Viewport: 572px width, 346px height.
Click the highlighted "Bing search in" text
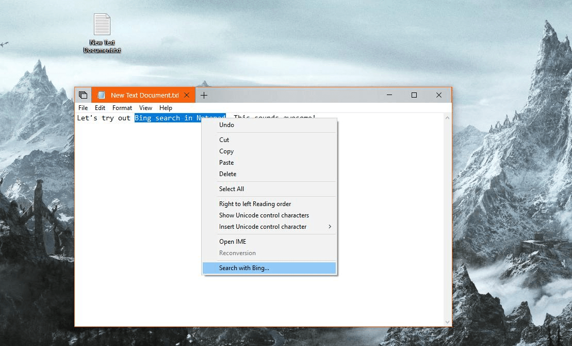pos(164,118)
